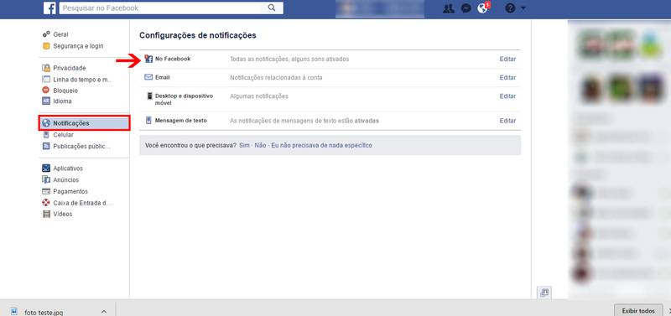Viewport: 671px width, 316px height.
Task: Click the Configurações de notificações heading
Action: click(198, 35)
